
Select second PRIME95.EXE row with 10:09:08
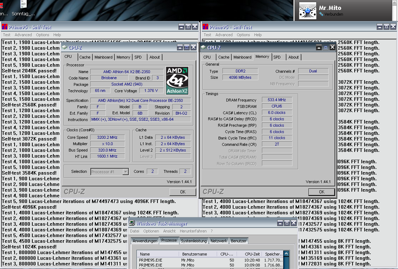click(210, 265)
